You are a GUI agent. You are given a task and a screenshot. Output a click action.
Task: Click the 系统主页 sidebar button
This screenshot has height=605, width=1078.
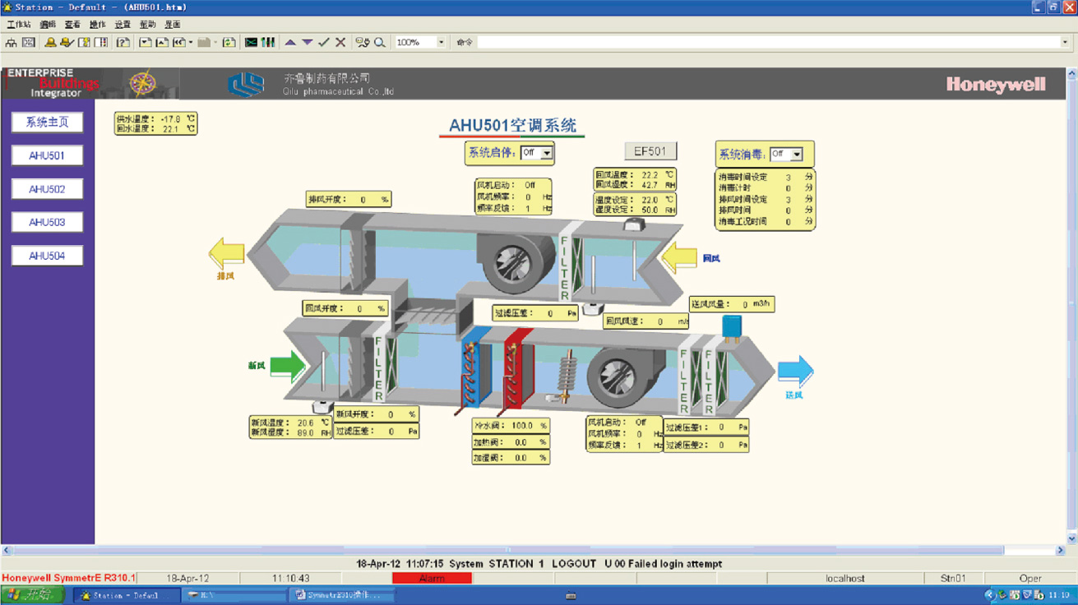(x=47, y=122)
